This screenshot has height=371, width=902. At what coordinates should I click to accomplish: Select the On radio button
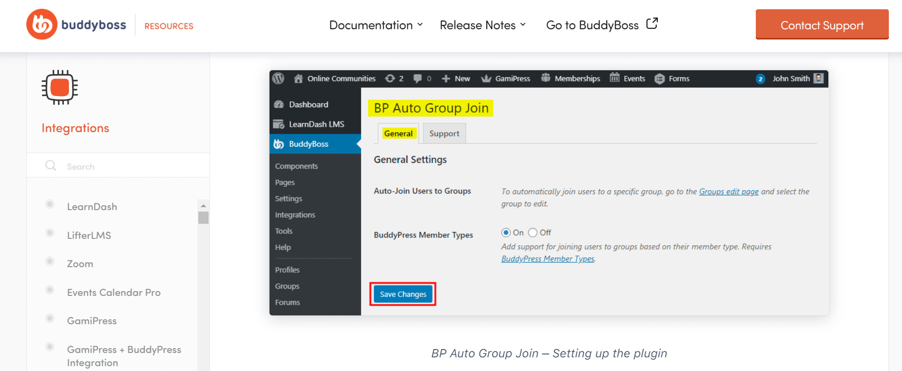(x=506, y=233)
